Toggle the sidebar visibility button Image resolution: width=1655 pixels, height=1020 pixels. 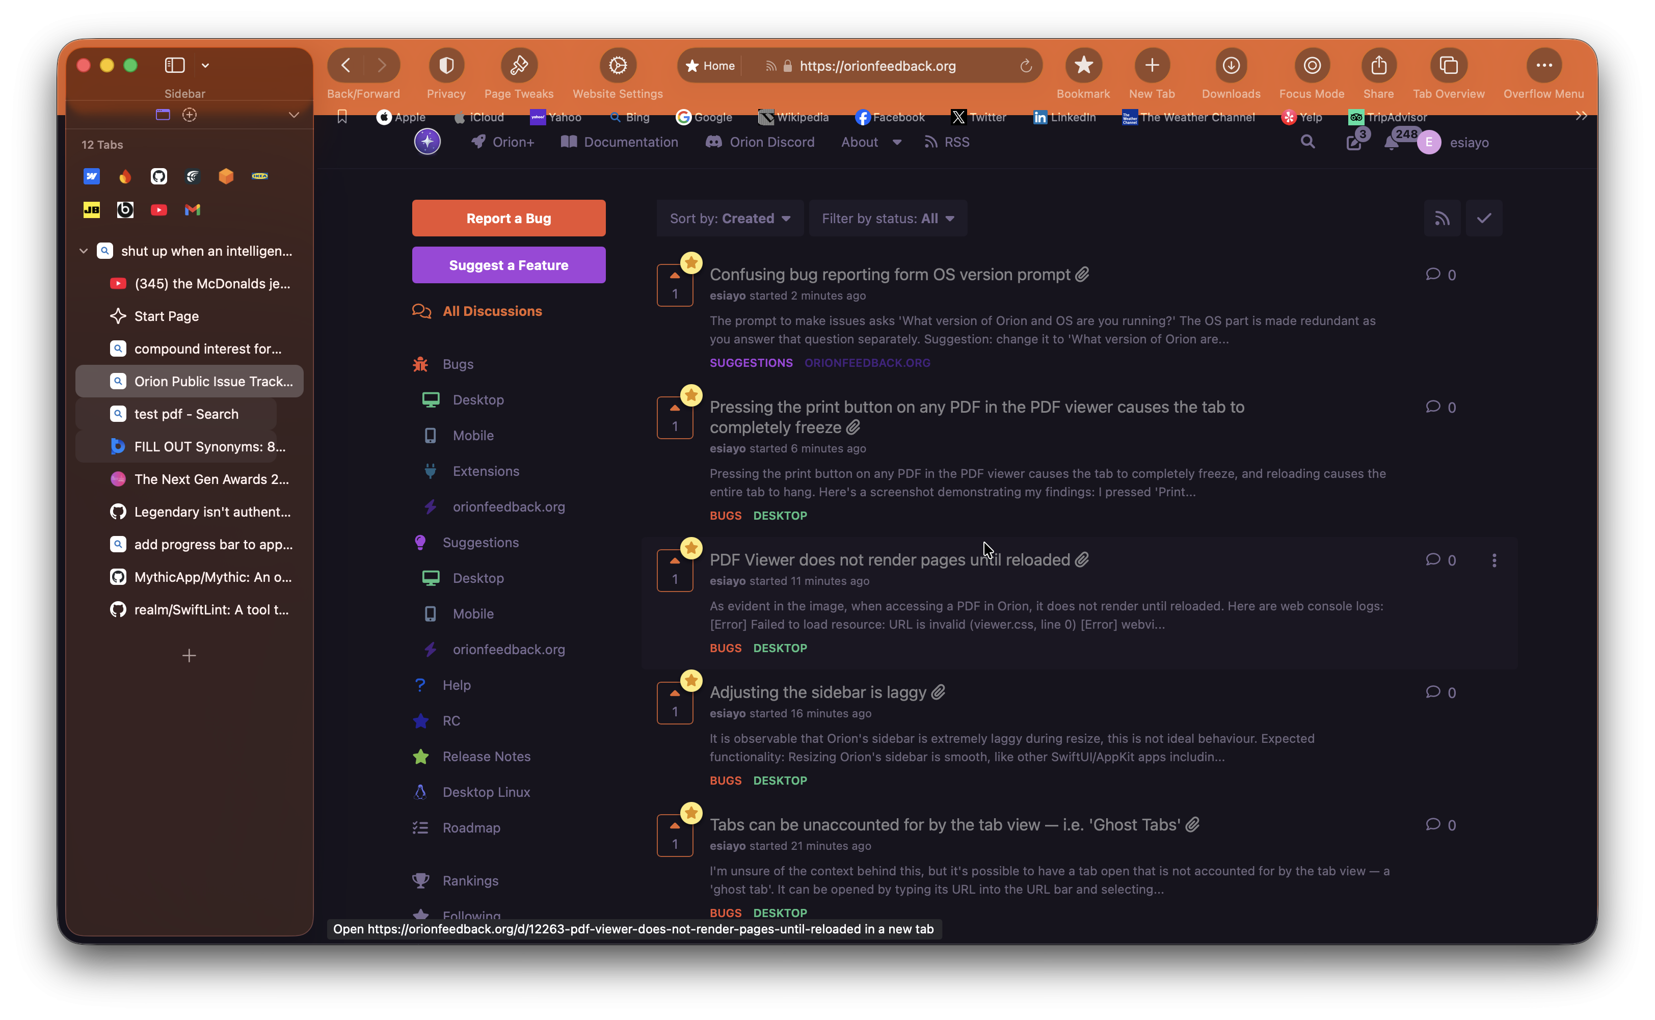175,65
